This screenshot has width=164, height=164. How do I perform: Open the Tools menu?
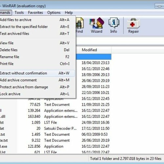point(19,12)
